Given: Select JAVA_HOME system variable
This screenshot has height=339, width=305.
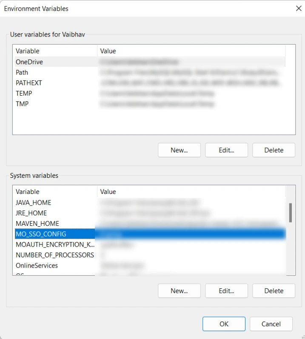Looking at the screenshot, I should coord(150,202).
